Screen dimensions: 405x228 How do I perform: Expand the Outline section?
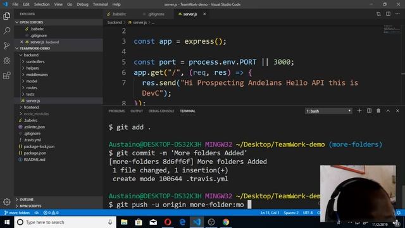pos(59,199)
